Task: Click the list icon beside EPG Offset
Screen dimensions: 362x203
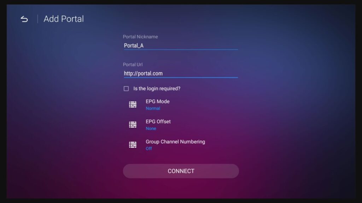Action: [133, 125]
